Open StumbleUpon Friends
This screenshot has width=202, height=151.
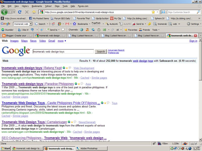click(x=144, y=30)
